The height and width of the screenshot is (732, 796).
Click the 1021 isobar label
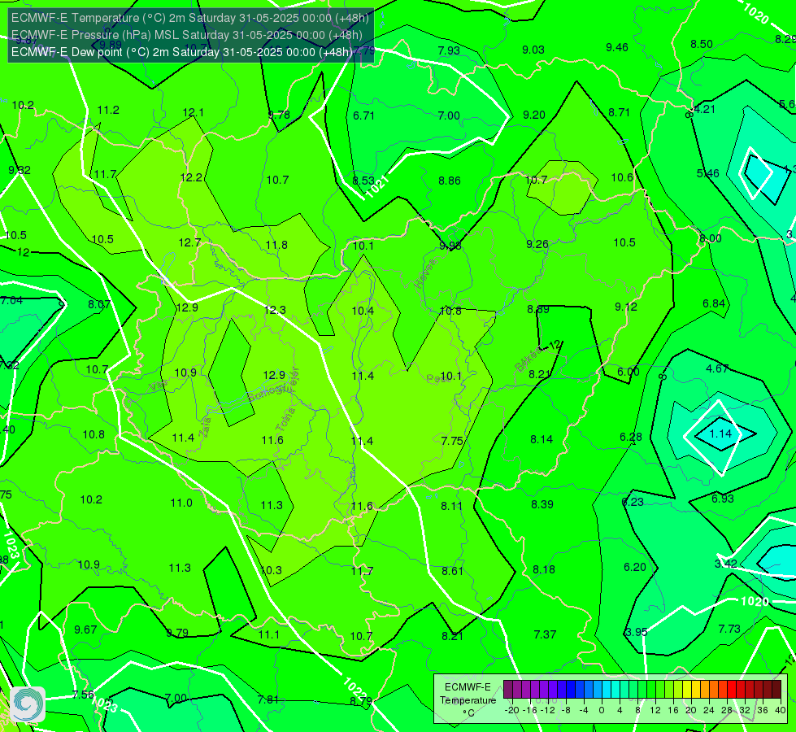tap(377, 187)
